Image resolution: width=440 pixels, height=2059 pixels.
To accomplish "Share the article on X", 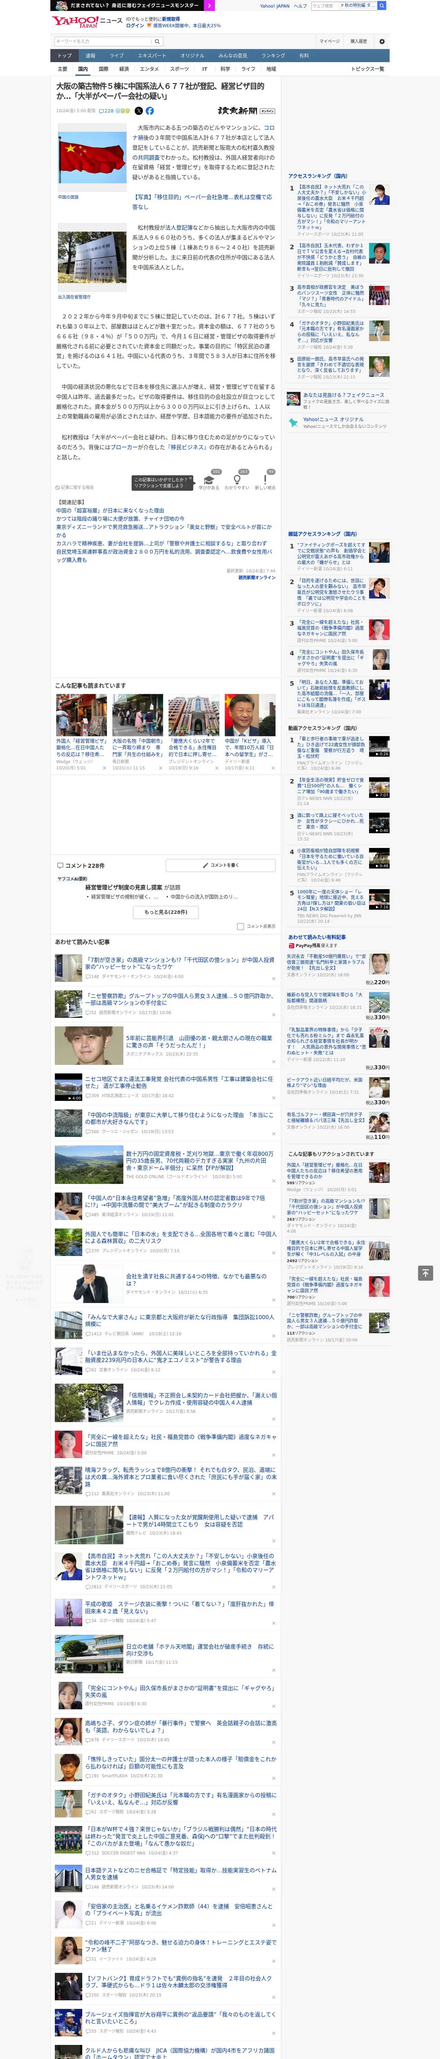I will pos(139,111).
